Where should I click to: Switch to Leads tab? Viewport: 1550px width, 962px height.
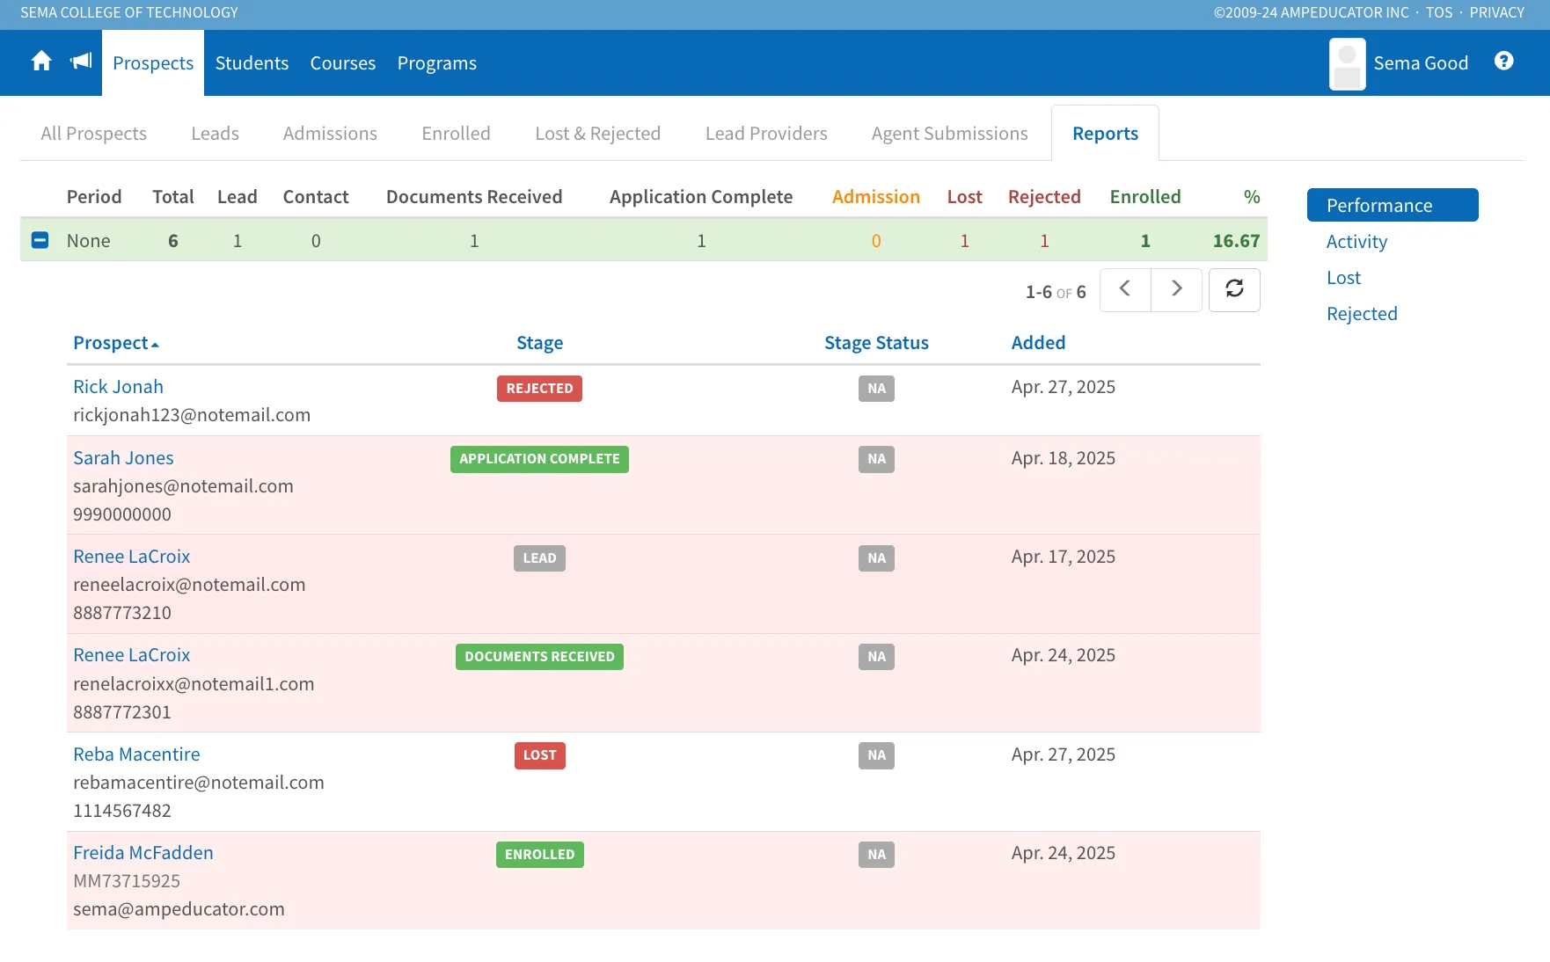click(216, 134)
